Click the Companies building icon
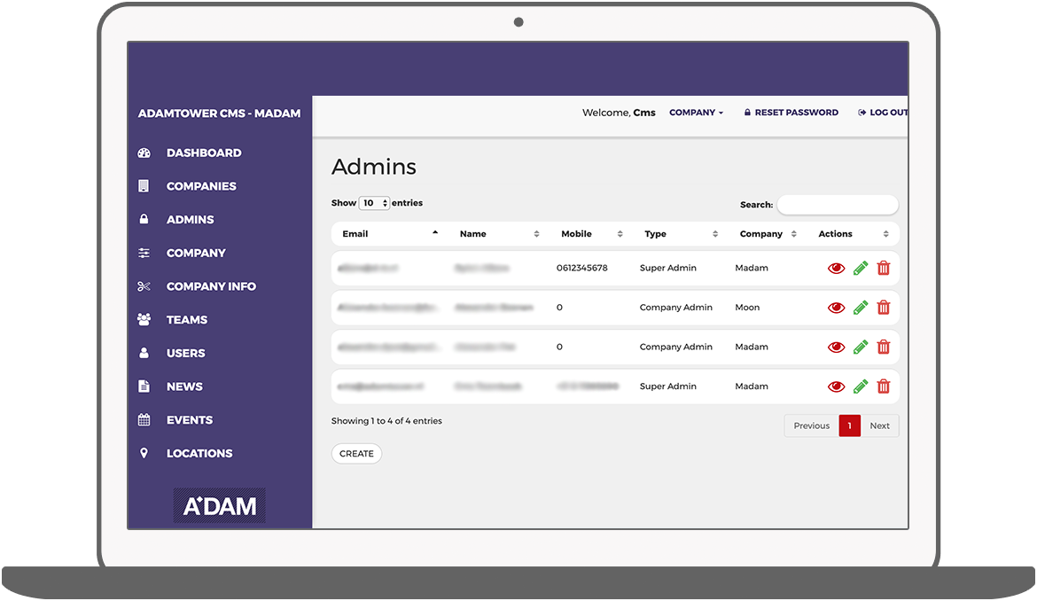This screenshot has width=1037, height=601. [x=144, y=186]
